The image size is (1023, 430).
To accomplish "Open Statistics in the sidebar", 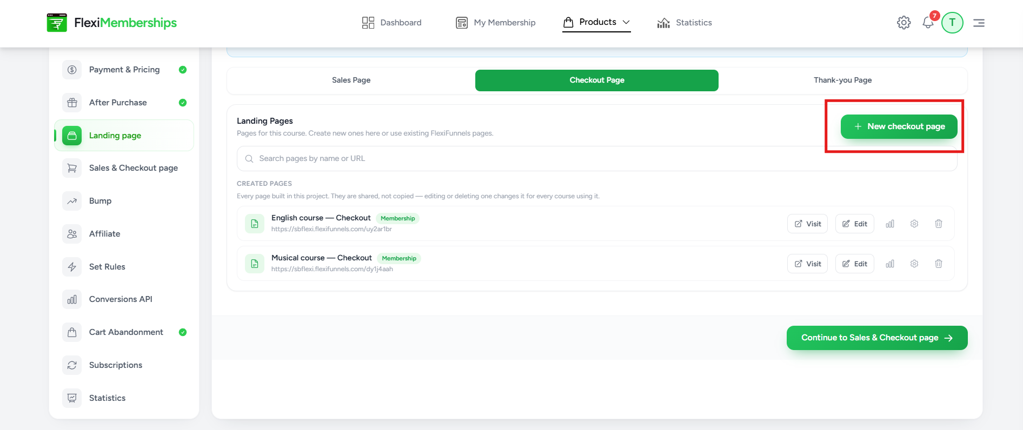I will coord(124,398).
